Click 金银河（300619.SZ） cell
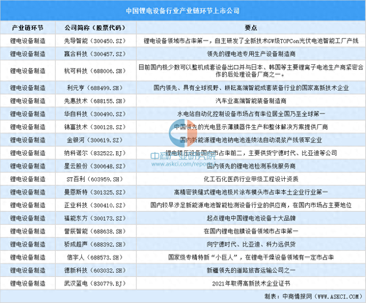 tap(96, 140)
